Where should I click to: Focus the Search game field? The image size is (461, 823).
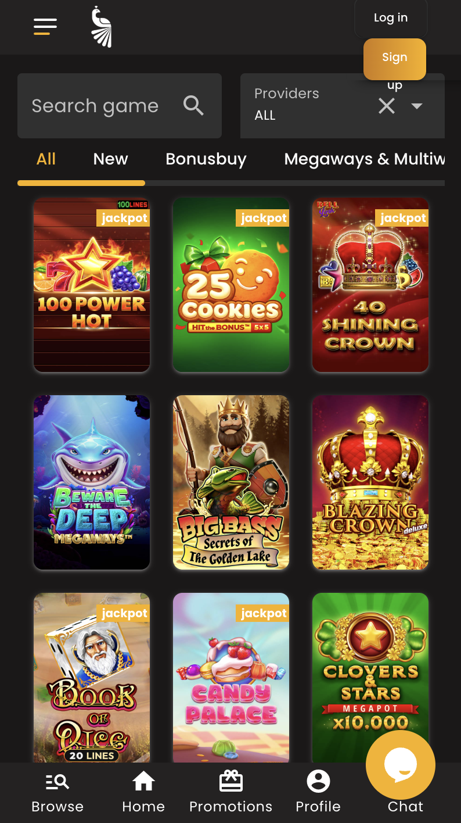click(120, 106)
